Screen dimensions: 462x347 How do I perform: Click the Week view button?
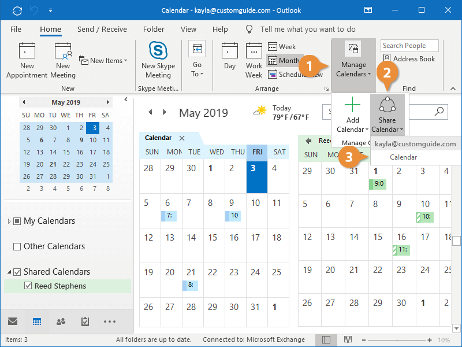282,46
